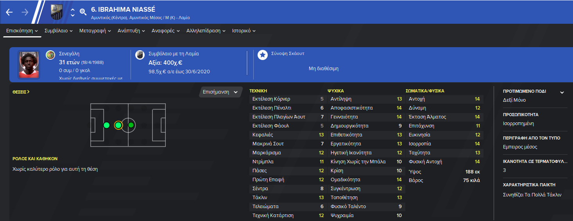573x221 pixels.
Task: Open the Συμβόλαιο menu
Action: pyautogui.click(x=59, y=30)
